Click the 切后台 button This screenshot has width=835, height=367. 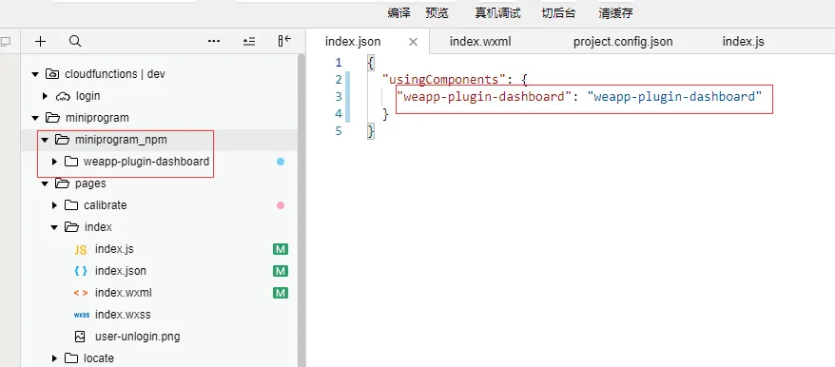click(558, 13)
